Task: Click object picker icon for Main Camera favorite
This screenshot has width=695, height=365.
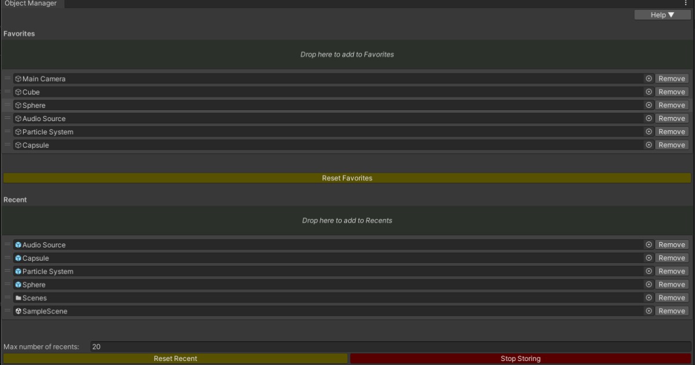Action: 649,79
